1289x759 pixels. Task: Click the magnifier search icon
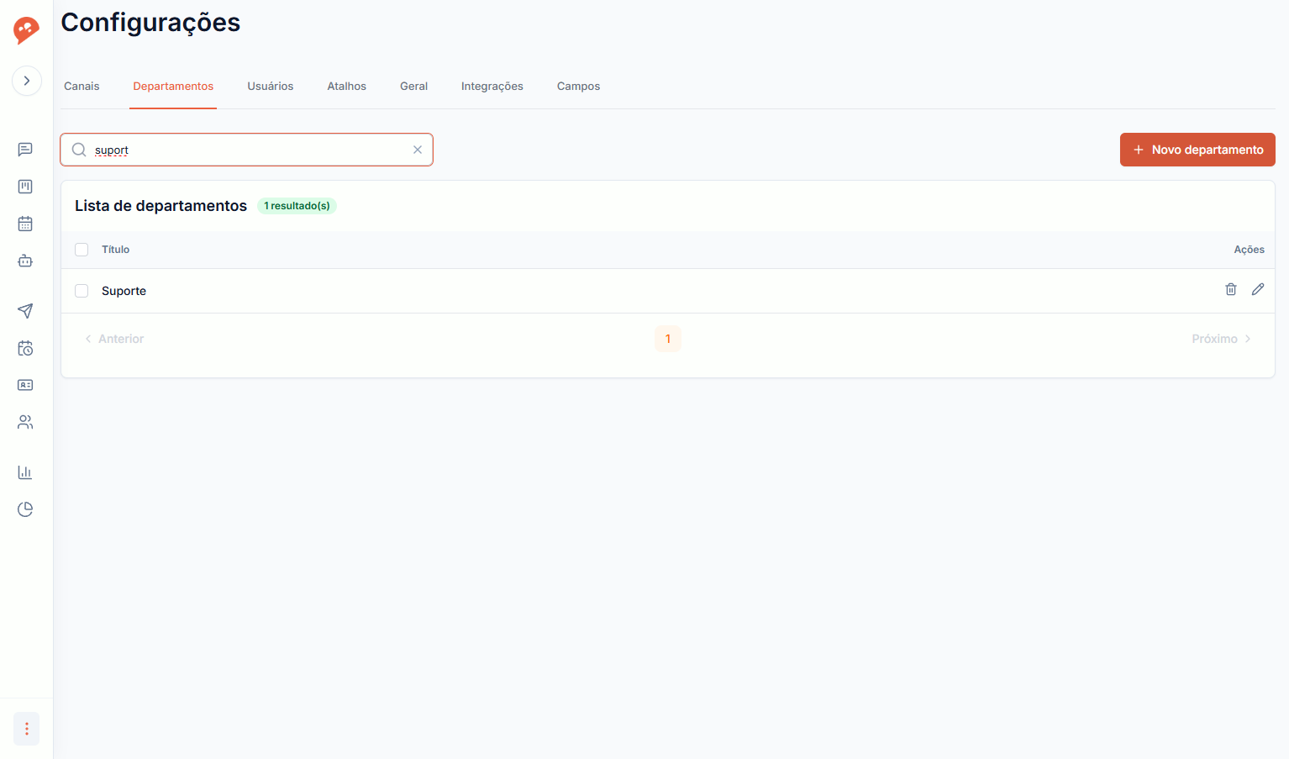79,150
